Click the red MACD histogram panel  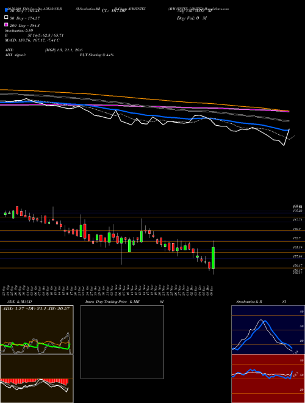point(37,379)
